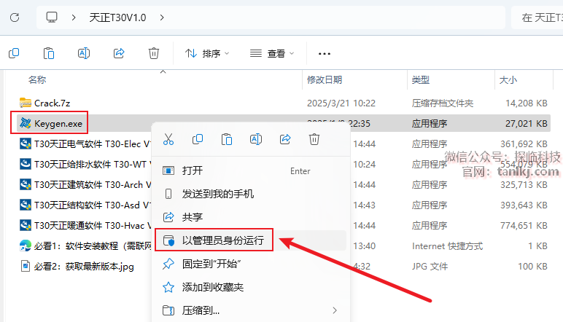Click the refresh icon in address bar
The image size is (563, 322).
coord(15,17)
